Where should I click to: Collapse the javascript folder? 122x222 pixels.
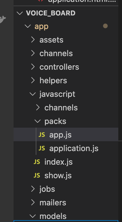(33, 94)
